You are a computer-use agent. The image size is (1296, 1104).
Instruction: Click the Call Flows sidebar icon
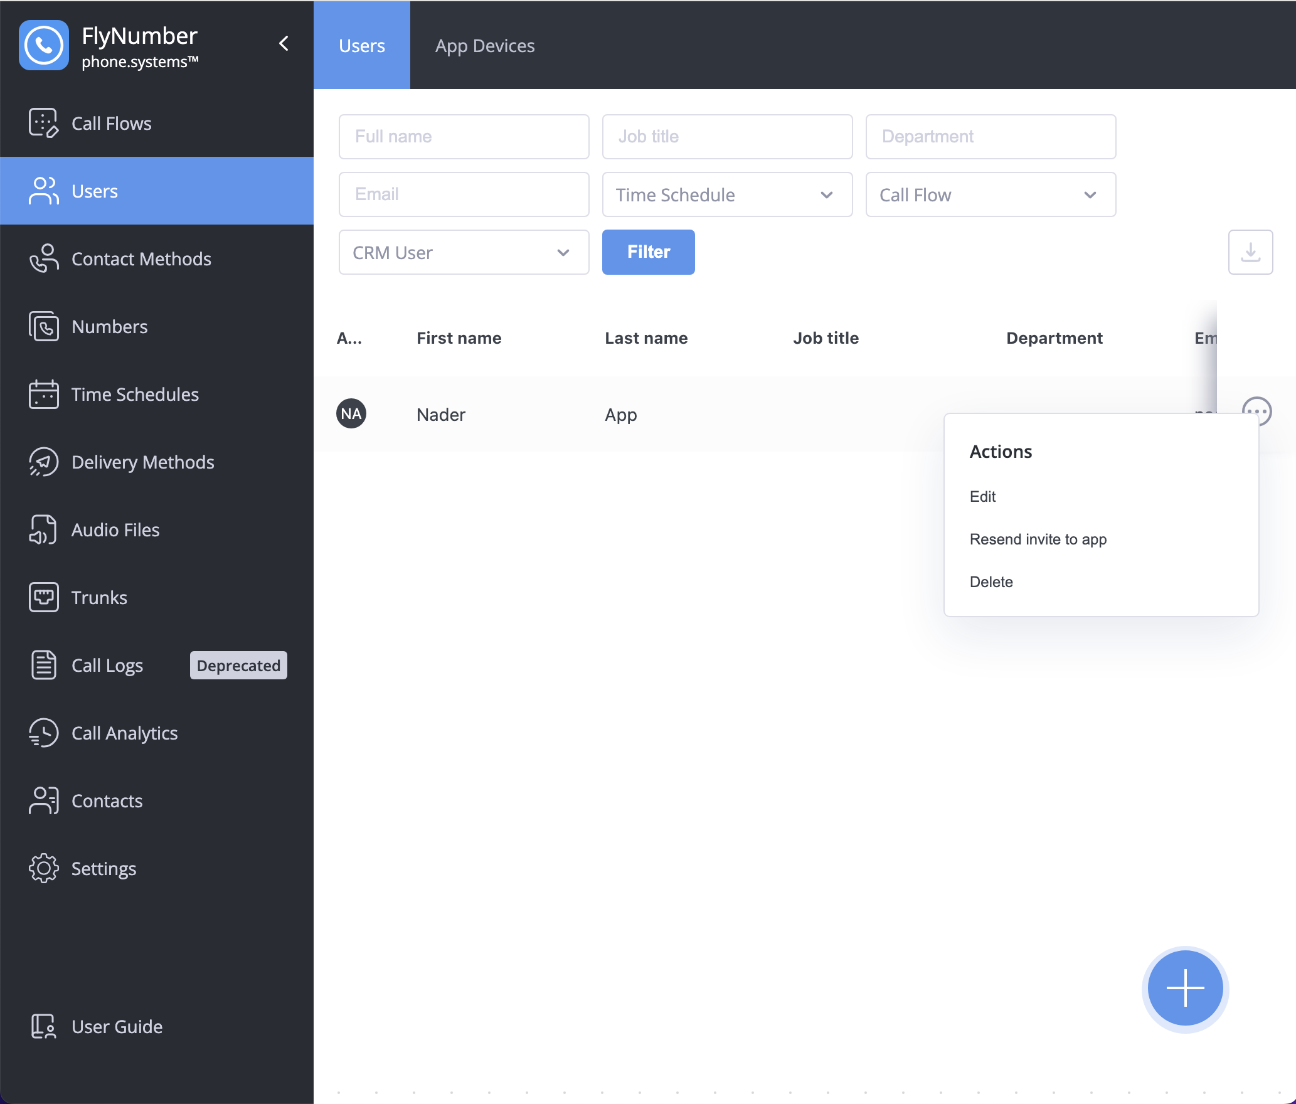tap(43, 123)
